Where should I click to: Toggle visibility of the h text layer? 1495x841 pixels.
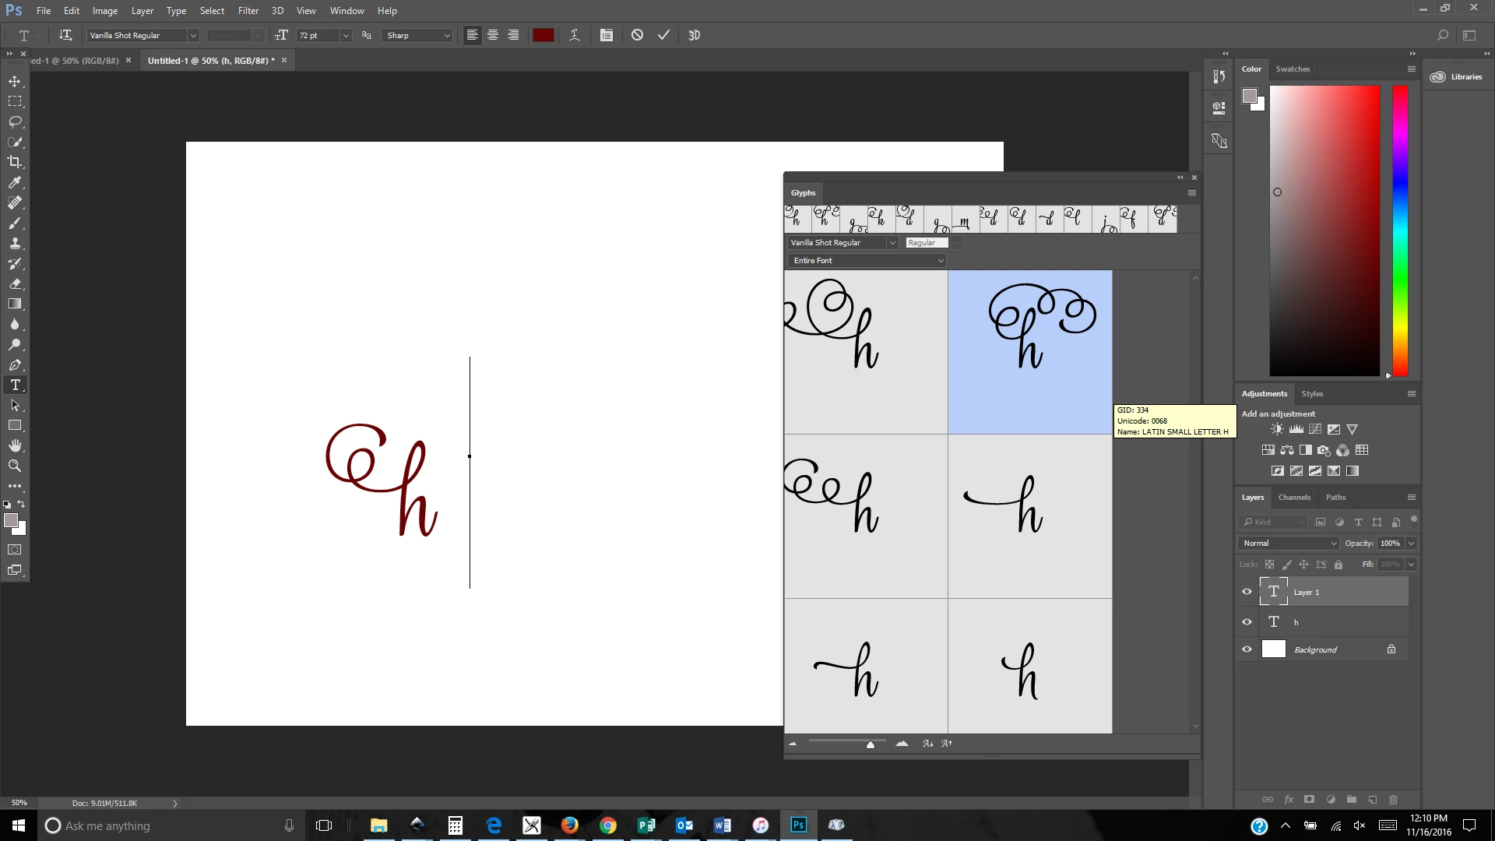[1247, 621]
